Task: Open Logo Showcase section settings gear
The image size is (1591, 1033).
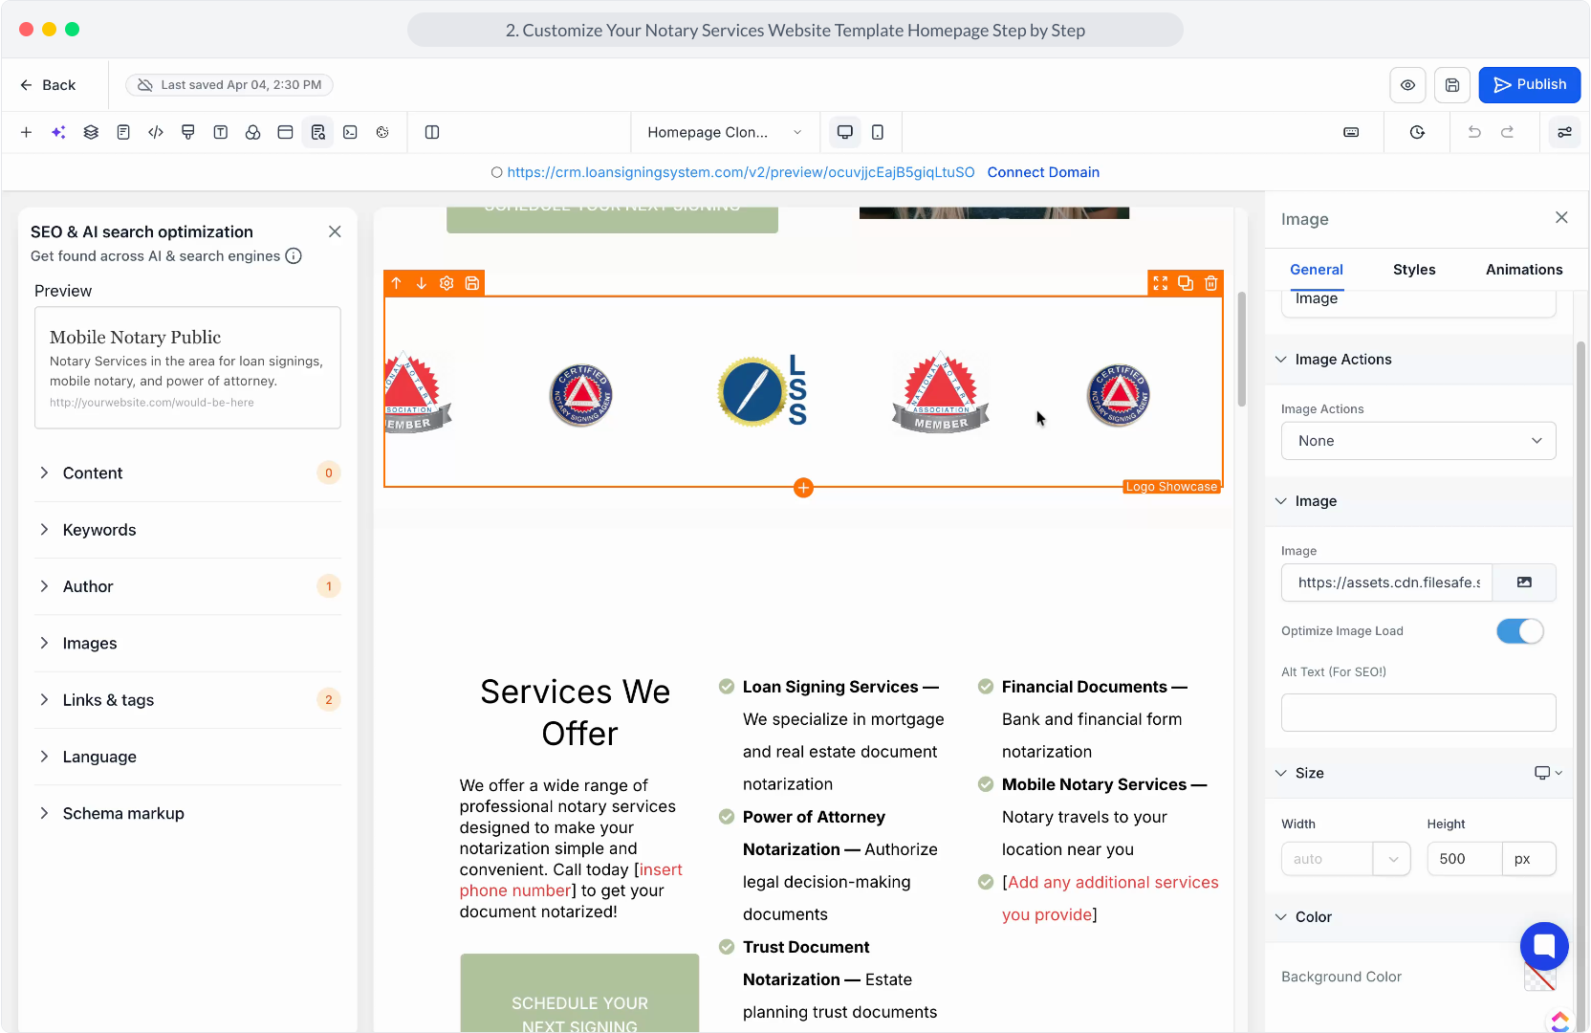Action: pyautogui.click(x=447, y=283)
